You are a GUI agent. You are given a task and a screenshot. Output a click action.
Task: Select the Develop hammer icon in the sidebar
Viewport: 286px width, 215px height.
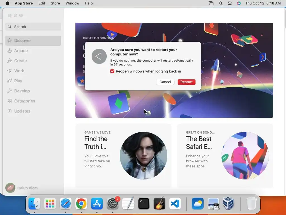[9, 91]
